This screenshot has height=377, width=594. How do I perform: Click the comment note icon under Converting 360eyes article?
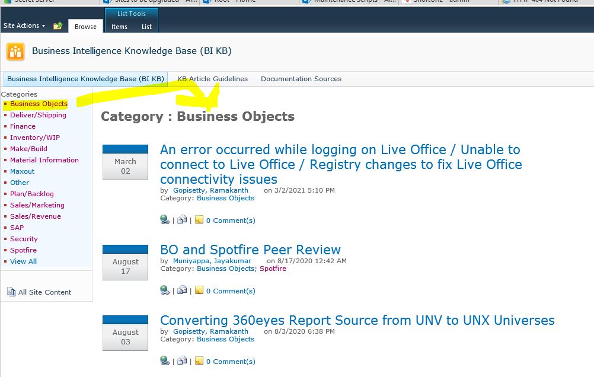199,360
